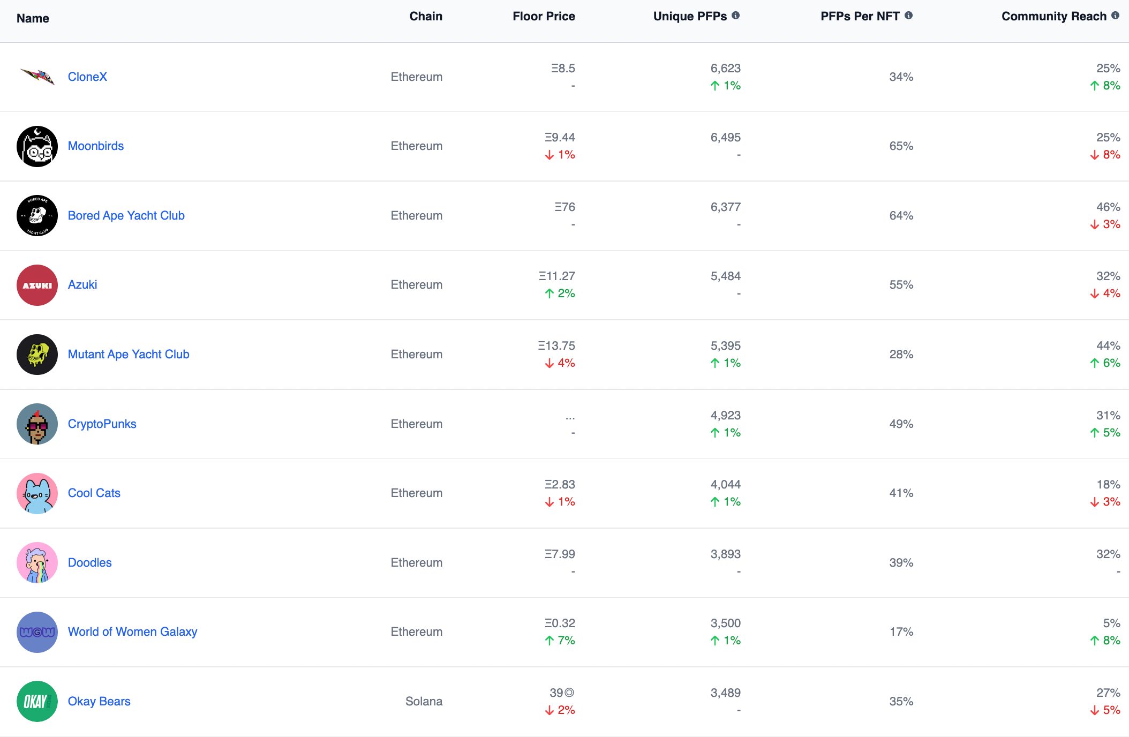Open the Cool Cats collection link
The image size is (1129, 737).
[94, 493]
